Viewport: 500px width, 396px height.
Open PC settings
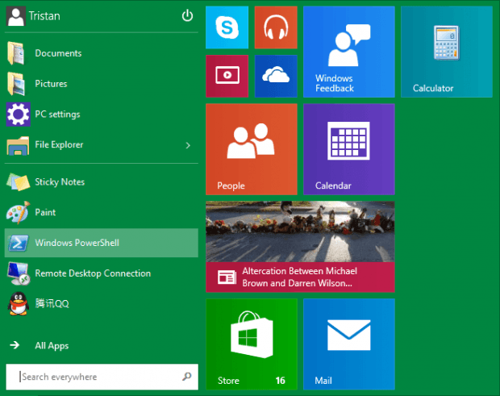[57, 115]
